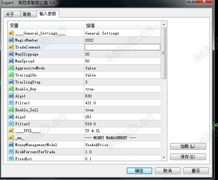Click the scrollbar down arrow

point(164,158)
